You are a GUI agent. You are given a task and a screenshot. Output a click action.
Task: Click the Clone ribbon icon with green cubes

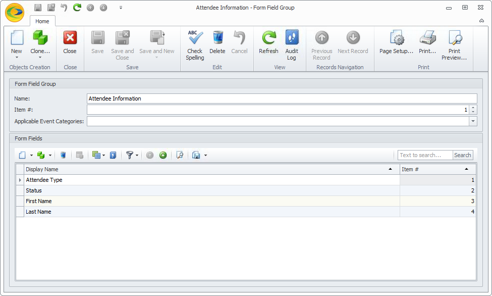(40, 38)
